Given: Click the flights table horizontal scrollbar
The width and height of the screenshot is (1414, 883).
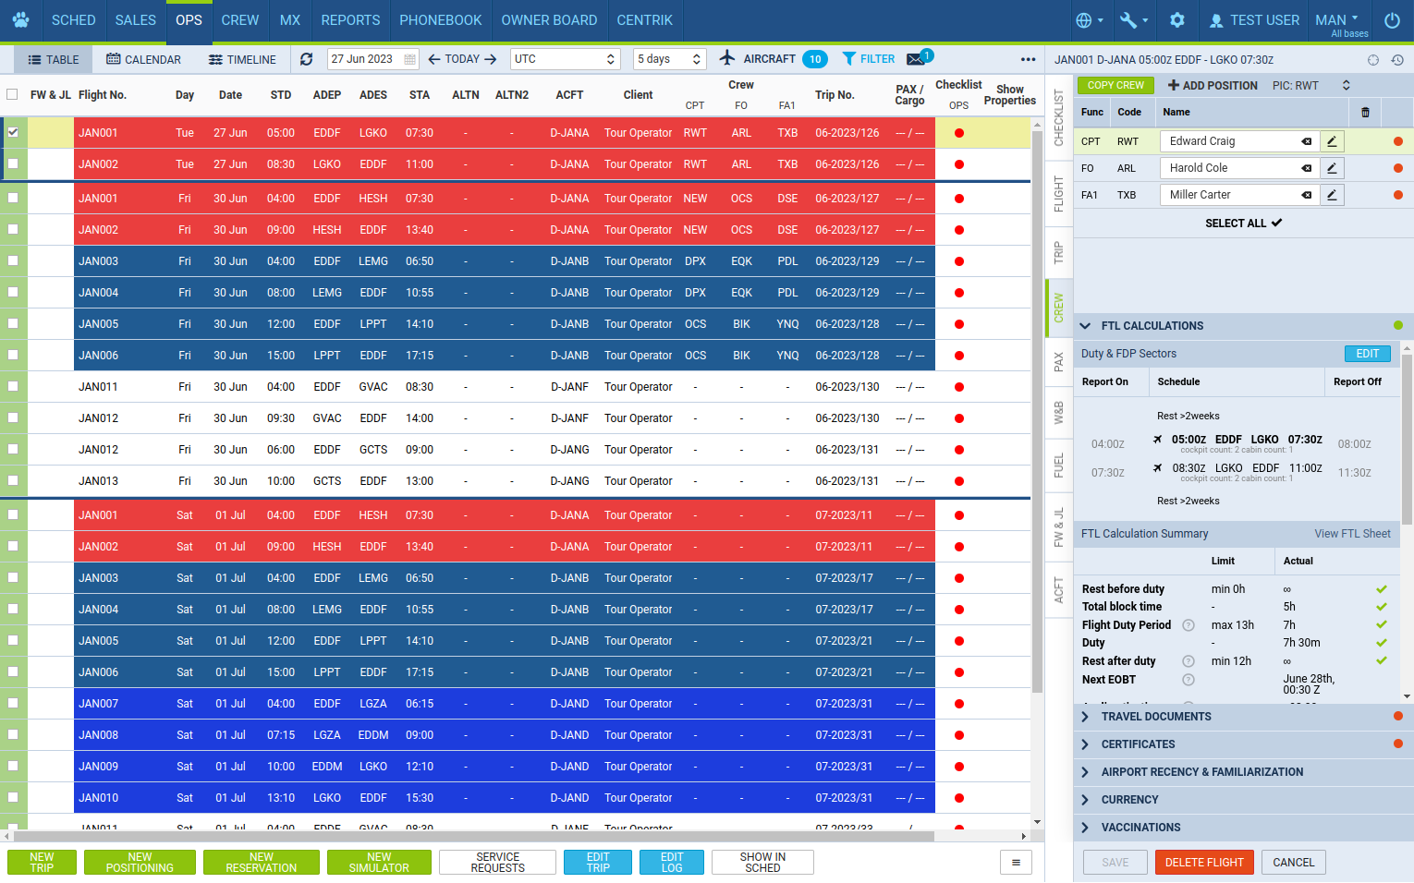Looking at the screenshot, I should pos(476,836).
